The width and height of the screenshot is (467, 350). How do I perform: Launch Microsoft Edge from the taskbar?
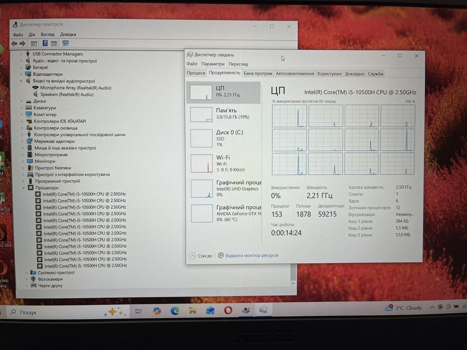(x=175, y=311)
